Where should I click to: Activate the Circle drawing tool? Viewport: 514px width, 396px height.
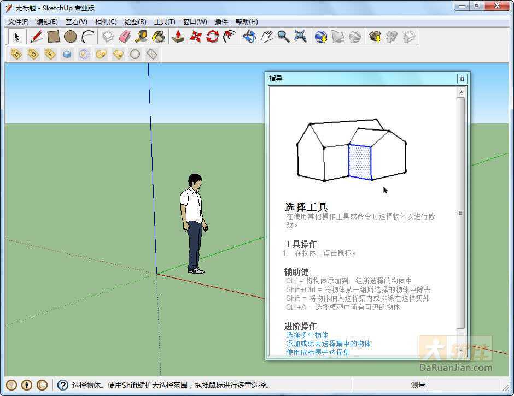(70, 37)
